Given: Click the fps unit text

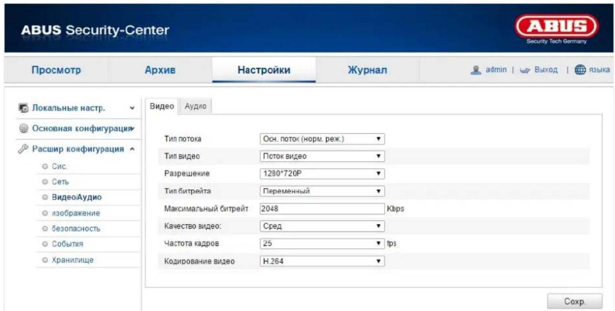Looking at the screenshot, I should [391, 243].
